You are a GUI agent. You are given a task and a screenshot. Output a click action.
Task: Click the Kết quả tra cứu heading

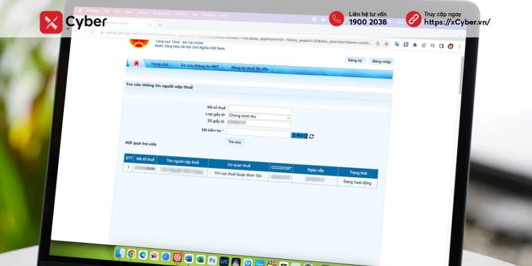point(141,144)
